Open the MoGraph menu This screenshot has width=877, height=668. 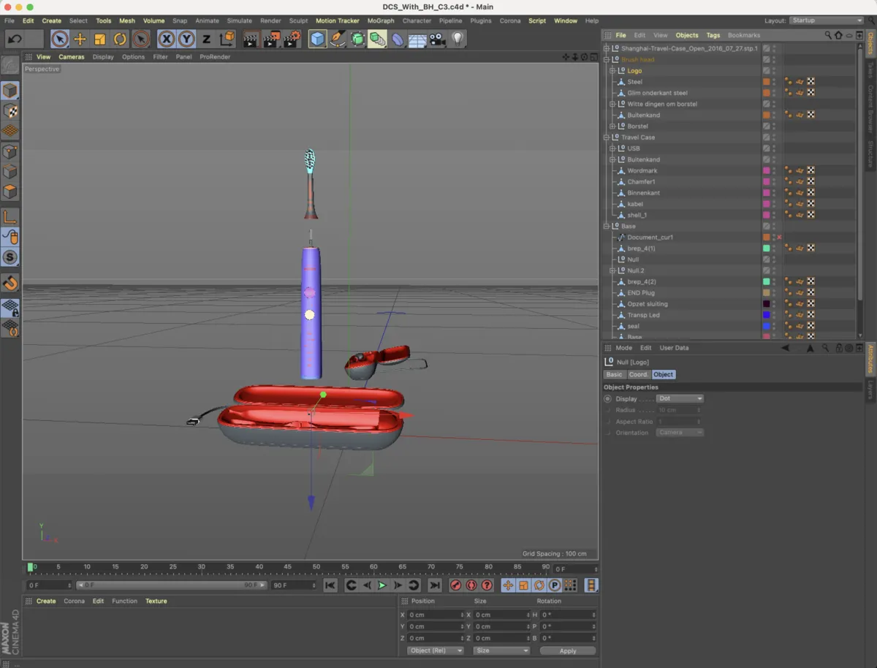click(381, 20)
